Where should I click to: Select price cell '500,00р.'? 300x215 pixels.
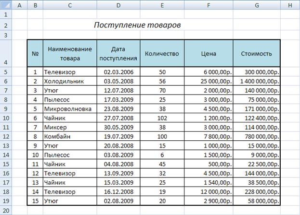coord(209,164)
